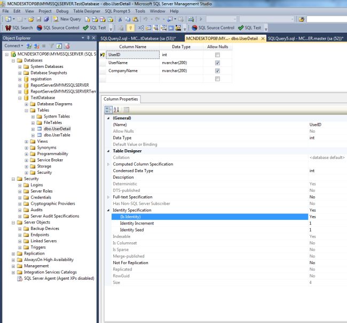The width and height of the screenshot is (347, 323).
Task: Select the registration database node
Action: (x=41, y=79)
